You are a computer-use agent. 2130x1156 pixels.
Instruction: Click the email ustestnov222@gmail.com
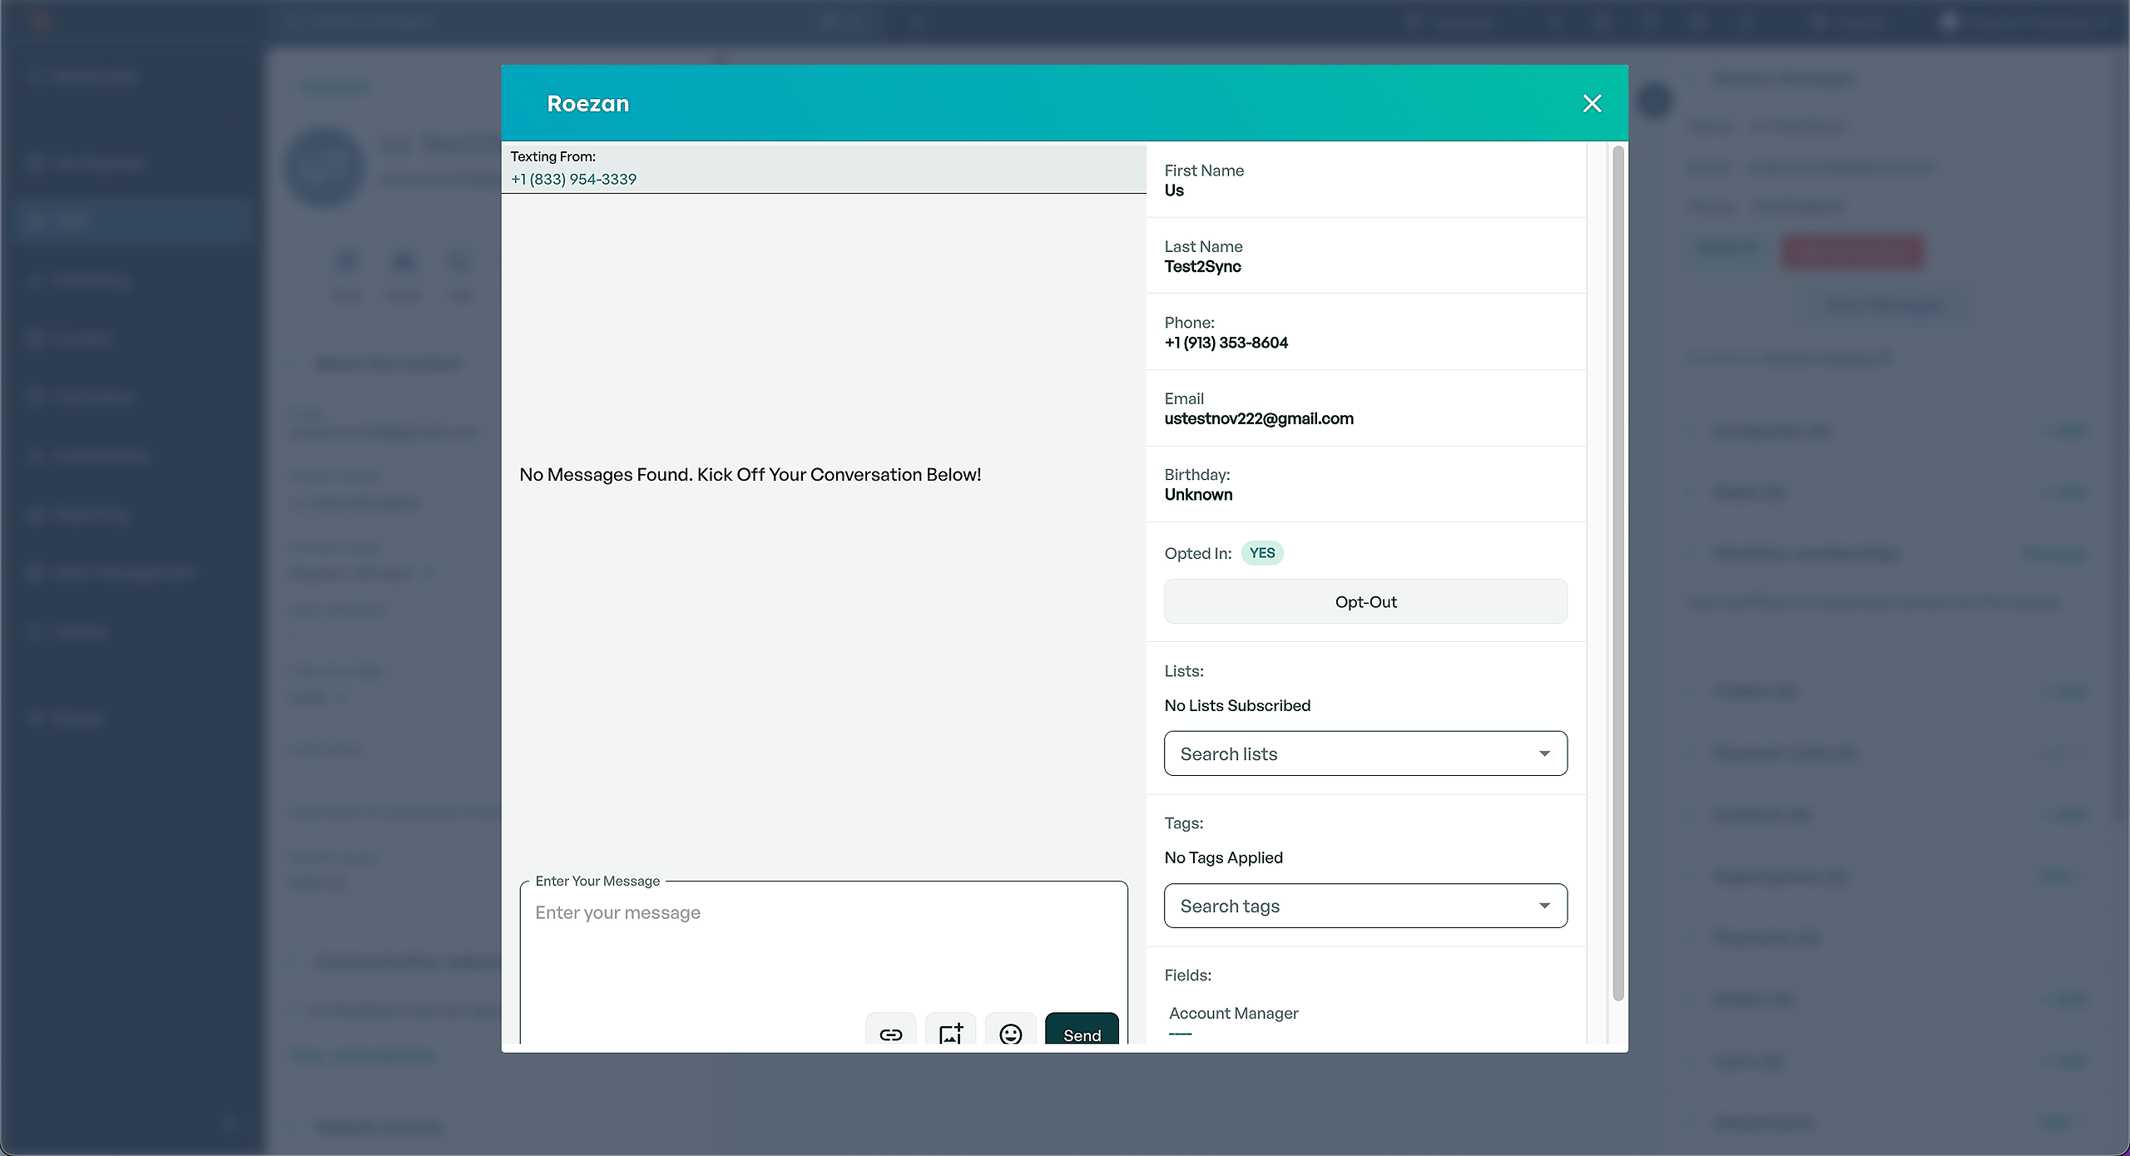pos(1258,418)
